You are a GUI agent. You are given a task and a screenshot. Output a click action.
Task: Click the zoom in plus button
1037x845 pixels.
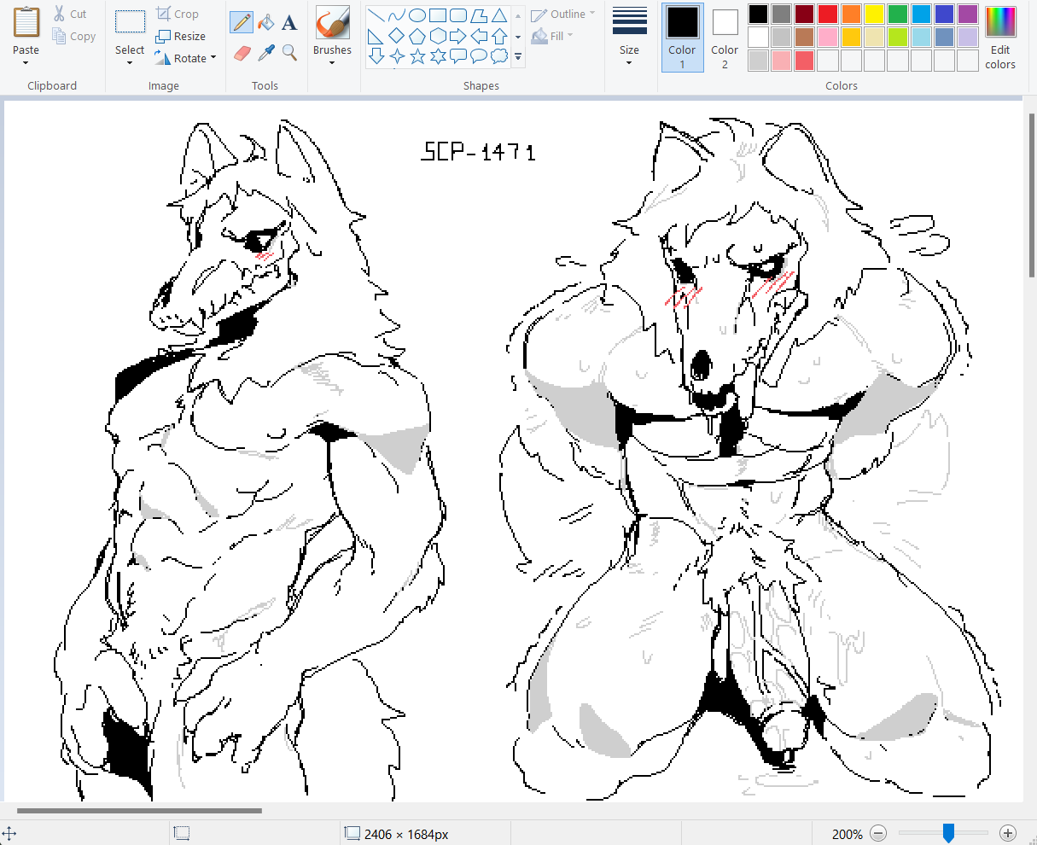click(1007, 833)
